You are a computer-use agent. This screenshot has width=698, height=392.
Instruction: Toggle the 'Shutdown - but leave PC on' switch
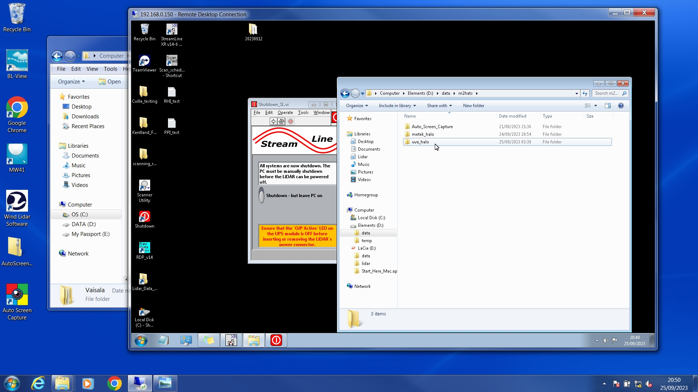(261, 196)
